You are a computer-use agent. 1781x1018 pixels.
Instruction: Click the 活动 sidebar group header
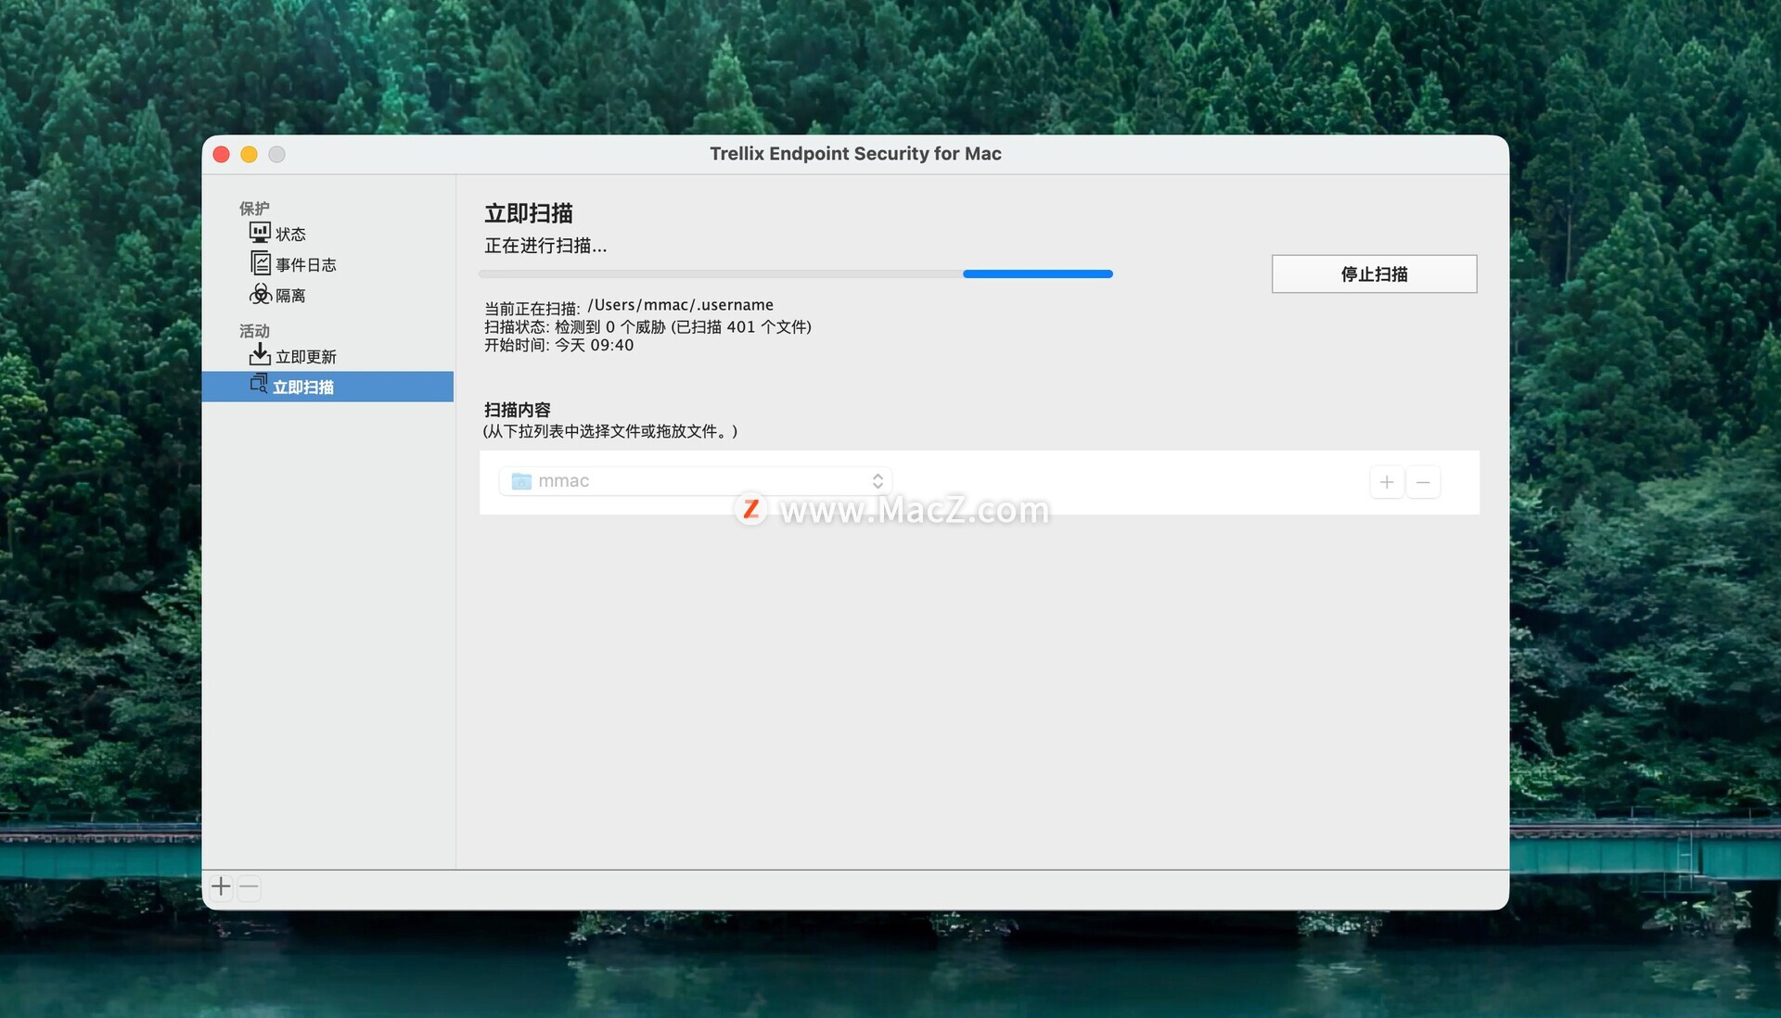[x=254, y=331]
